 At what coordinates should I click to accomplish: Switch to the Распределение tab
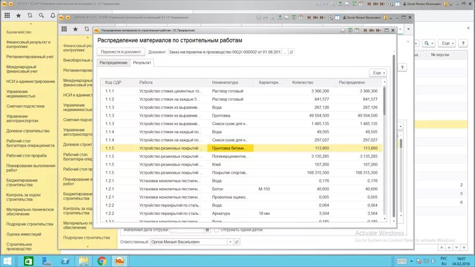pos(113,63)
